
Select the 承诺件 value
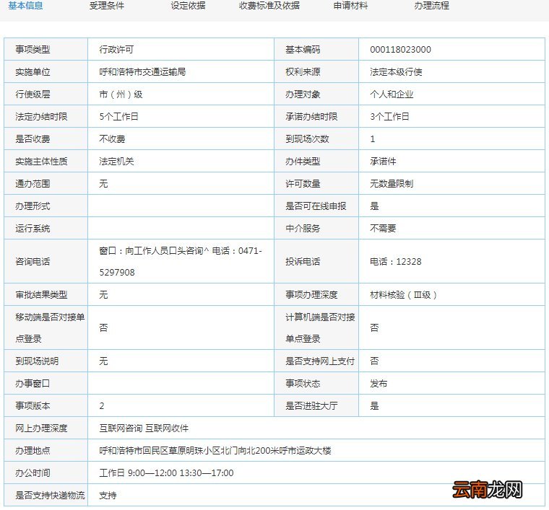383,162
